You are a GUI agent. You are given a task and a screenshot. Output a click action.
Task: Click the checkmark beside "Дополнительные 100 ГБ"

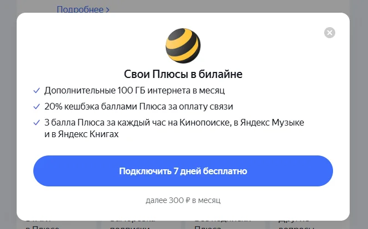click(37, 91)
